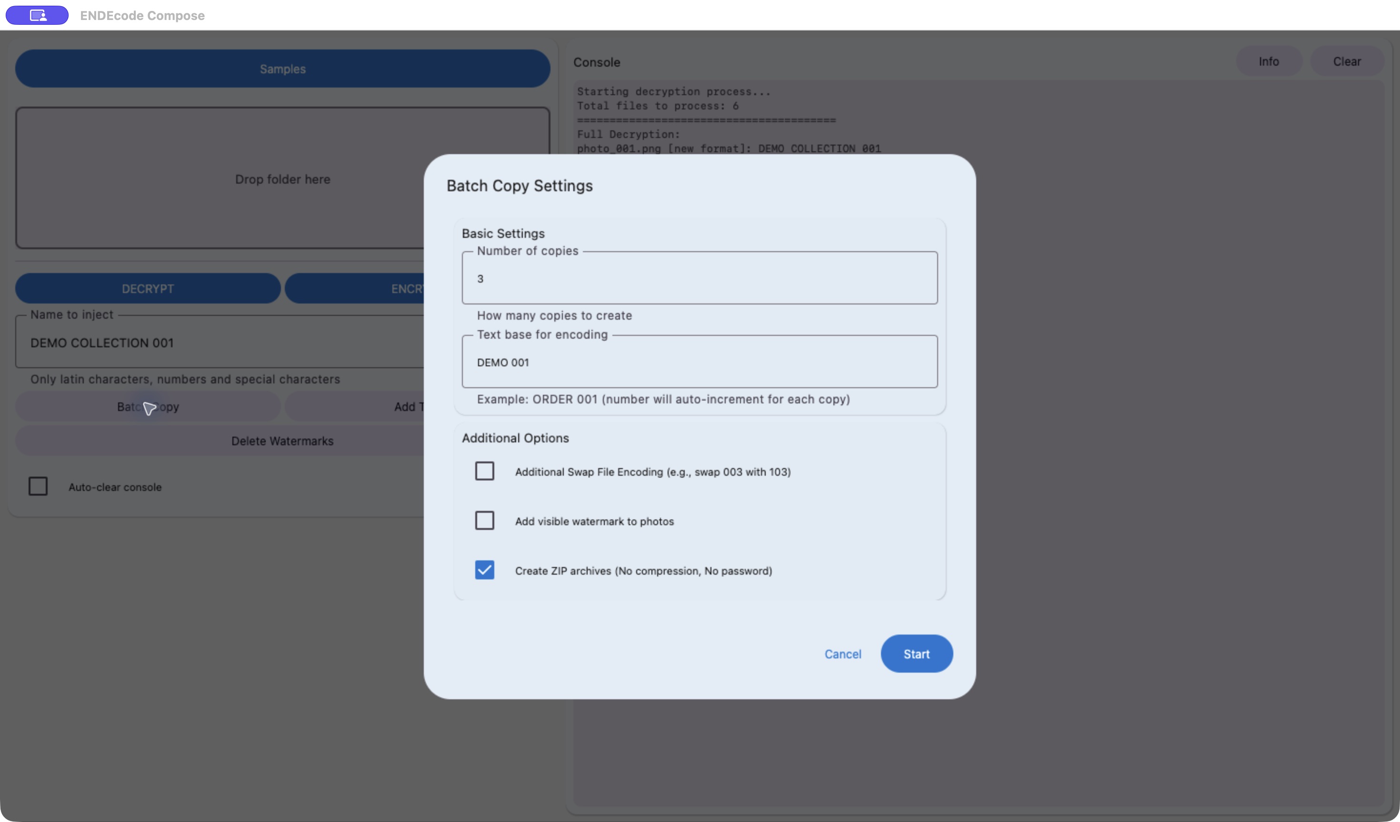
Task: Click the Start button in dialog
Action: point(917,653)
